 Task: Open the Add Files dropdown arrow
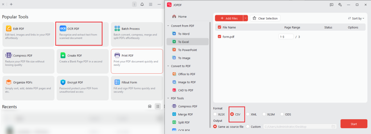[246, 18]
